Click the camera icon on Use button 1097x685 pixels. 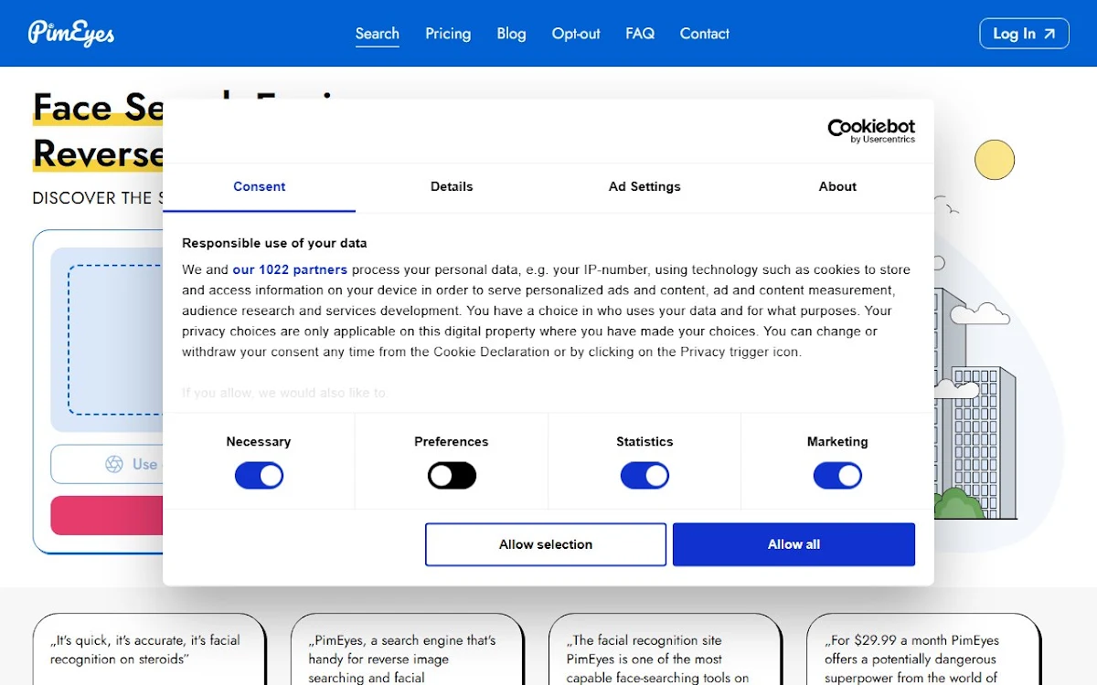tap(114, 464)
